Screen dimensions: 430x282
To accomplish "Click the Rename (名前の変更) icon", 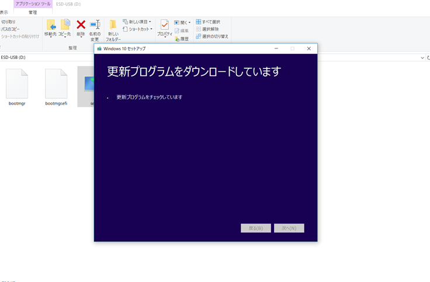I will click(95, 30).
